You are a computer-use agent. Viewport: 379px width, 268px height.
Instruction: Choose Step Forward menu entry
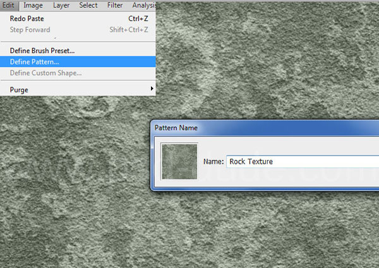[x=78, y=30]
